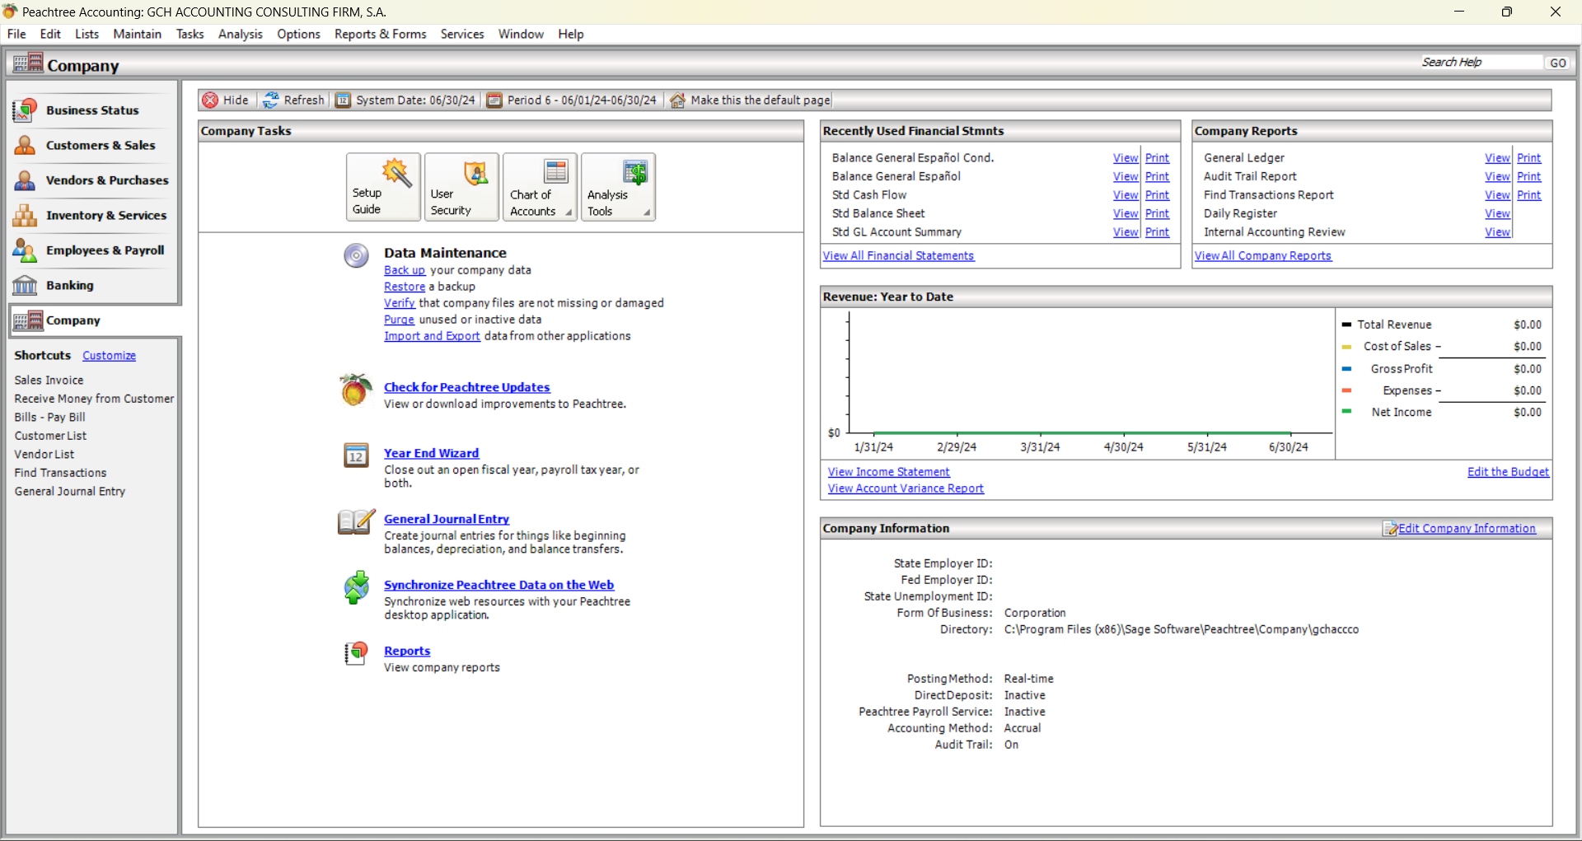
Task: Open the Help menu
Action: click(570, 34)
